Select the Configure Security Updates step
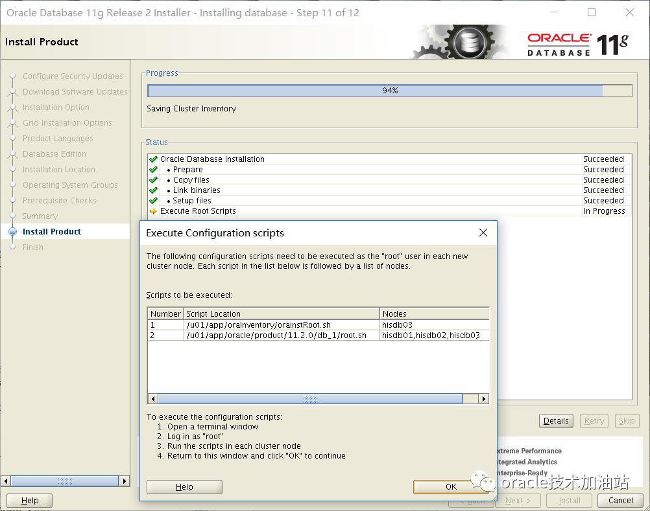Screen dimensions: 650x511 tap(73, 76)
